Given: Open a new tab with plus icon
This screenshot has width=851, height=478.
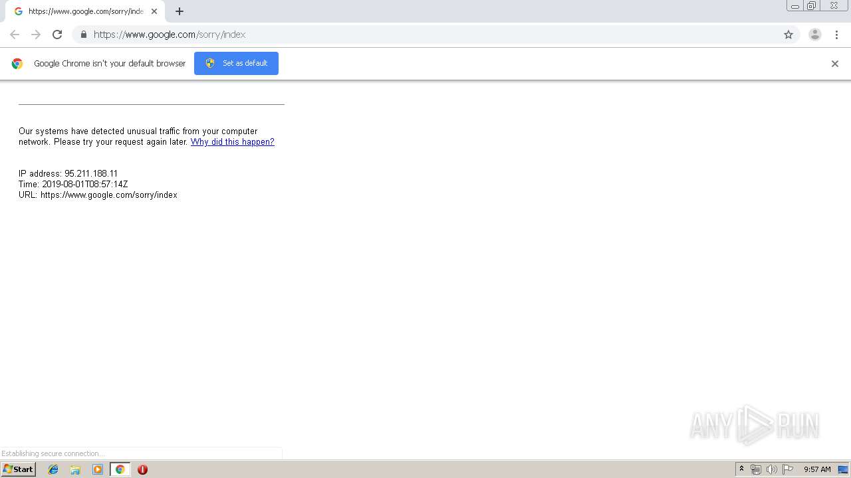Looking at the screenshot, I should (180, 11).
